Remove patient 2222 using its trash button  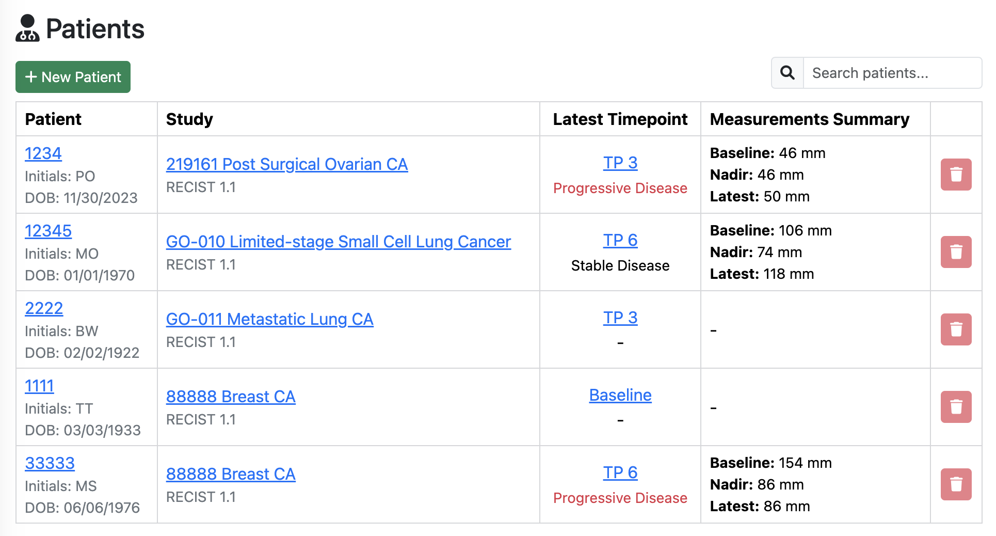(x=956, y=329)
